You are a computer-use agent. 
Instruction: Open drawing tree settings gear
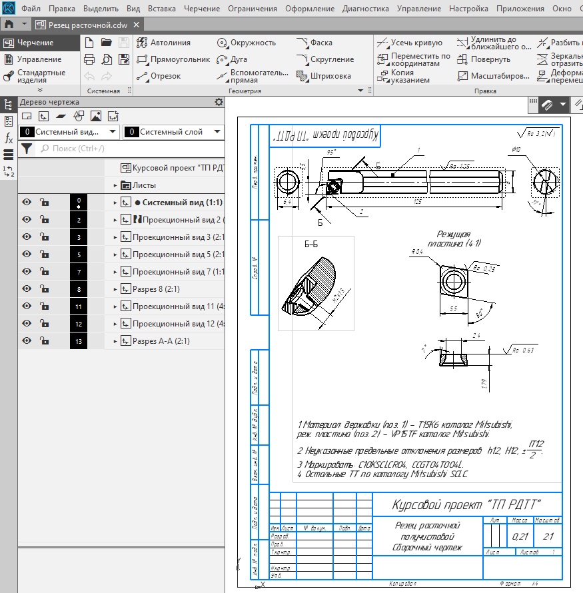point(219,102)
